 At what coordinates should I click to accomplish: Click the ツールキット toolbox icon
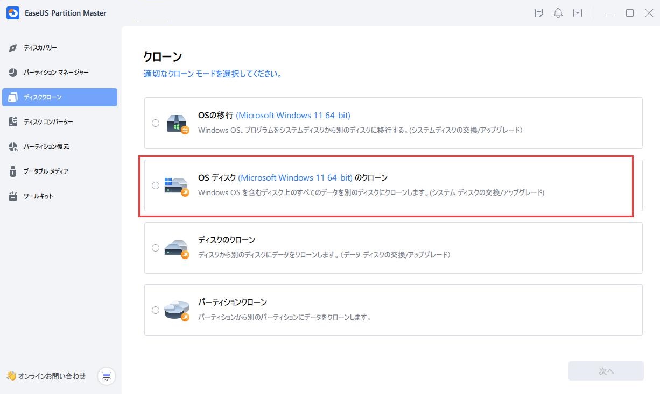[x=13, y=196]
